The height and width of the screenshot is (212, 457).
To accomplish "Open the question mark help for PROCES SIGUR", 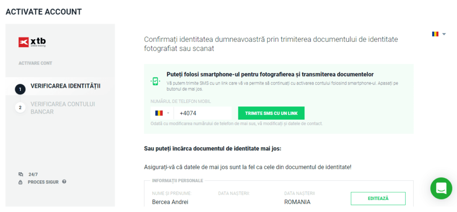I will (64, 182).
